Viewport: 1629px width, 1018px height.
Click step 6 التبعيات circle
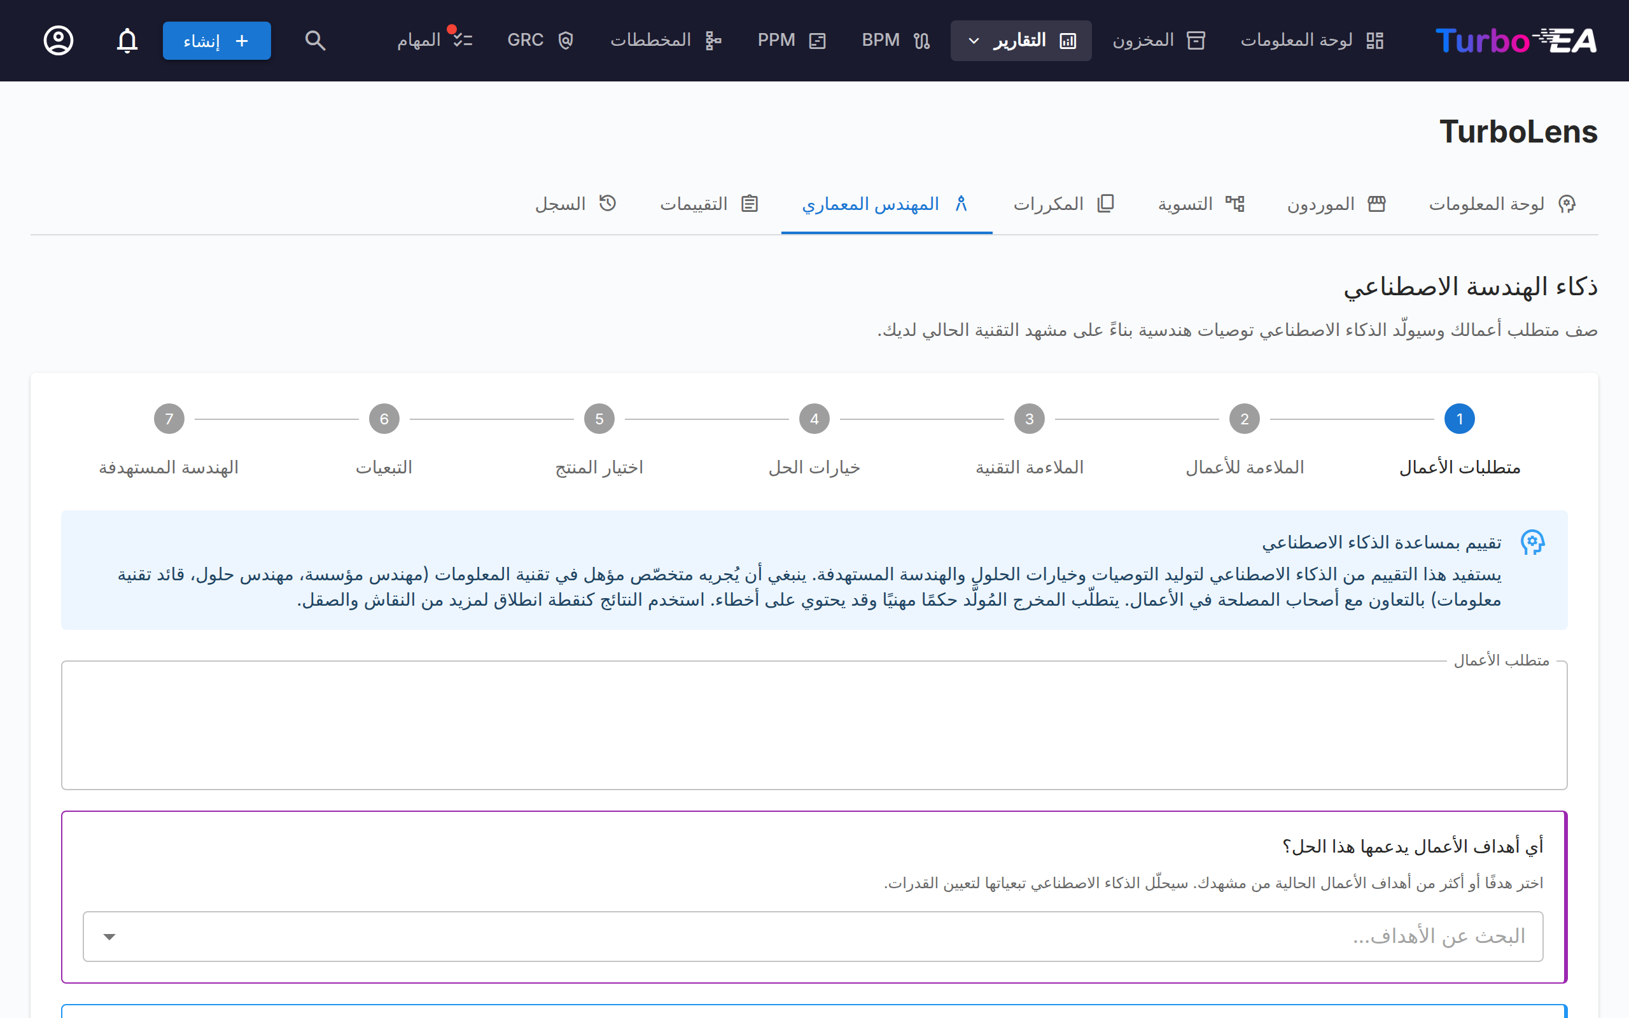click(x=384, y=419)
